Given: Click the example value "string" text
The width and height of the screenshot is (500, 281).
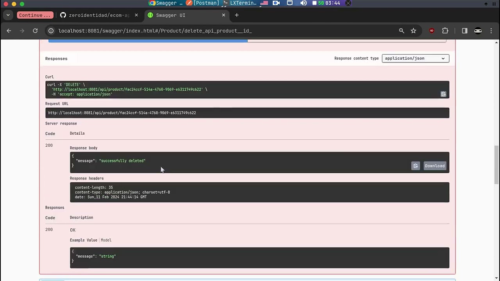Looking at the screenshot, I should 107,256.
